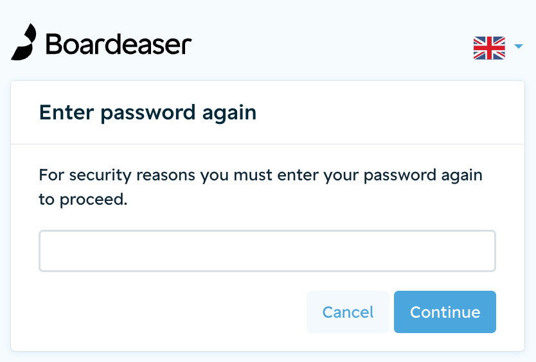Choose the light Cancel button
The width and height of the screenshot is (536, 362).
(348, 312)
